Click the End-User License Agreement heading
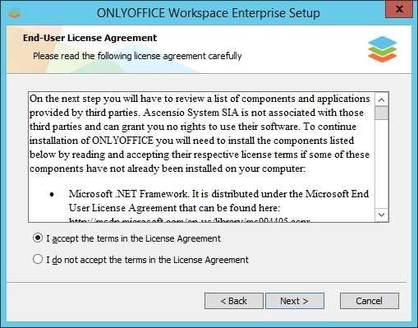Viewport: 418px width, 328px height. coord(90,38)
